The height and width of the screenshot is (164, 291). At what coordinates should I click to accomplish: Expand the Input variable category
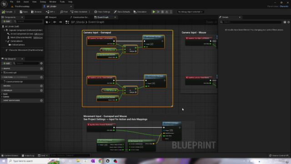(x=2, y=94)
